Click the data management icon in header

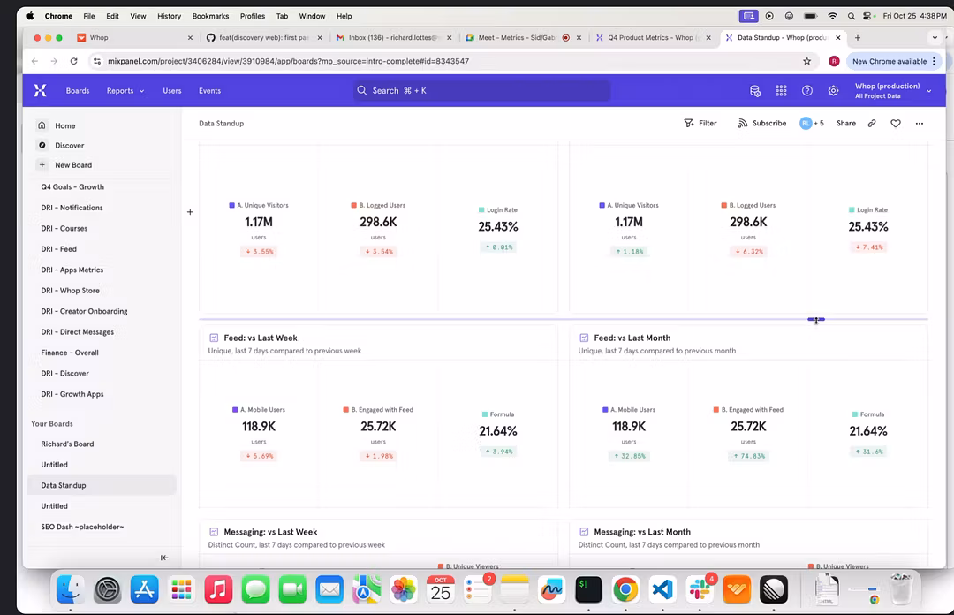(755, 90)
